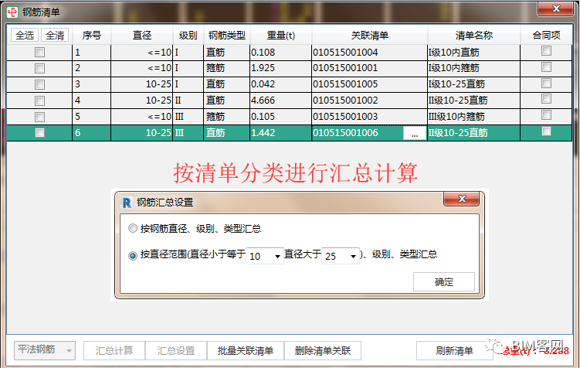
Task: Click the 钢筋类型 column header
Action: coord(227,36)
